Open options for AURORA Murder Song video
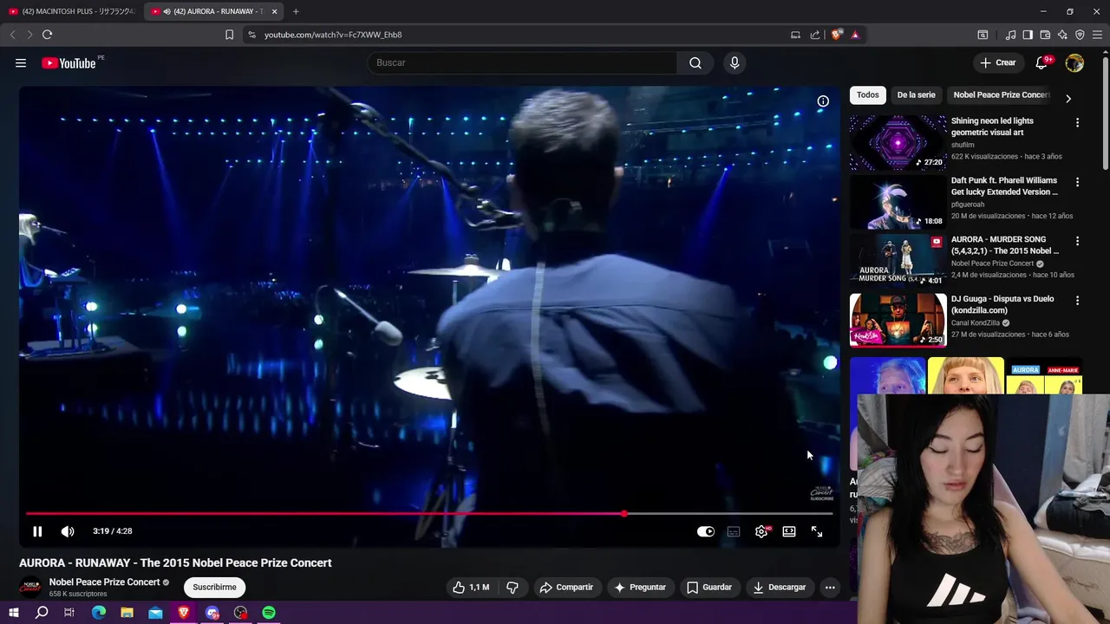Viewport: 1110px width, 624px height. pos(1078,241)
